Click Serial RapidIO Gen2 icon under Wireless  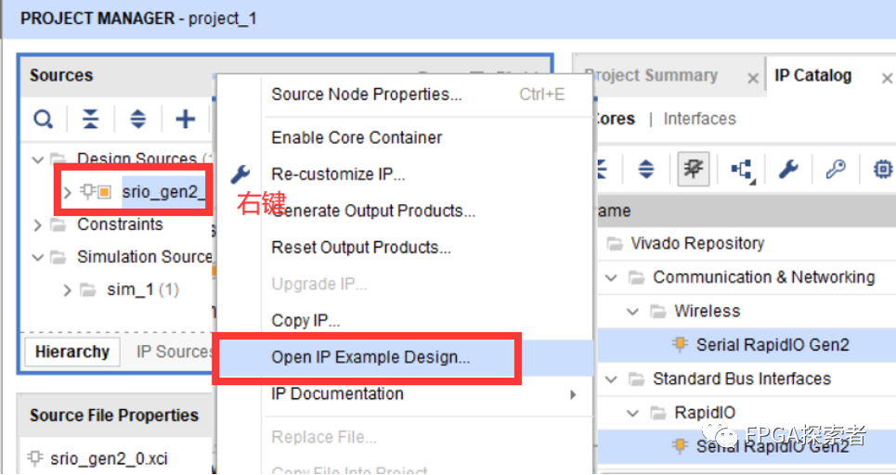click(680, 345)
